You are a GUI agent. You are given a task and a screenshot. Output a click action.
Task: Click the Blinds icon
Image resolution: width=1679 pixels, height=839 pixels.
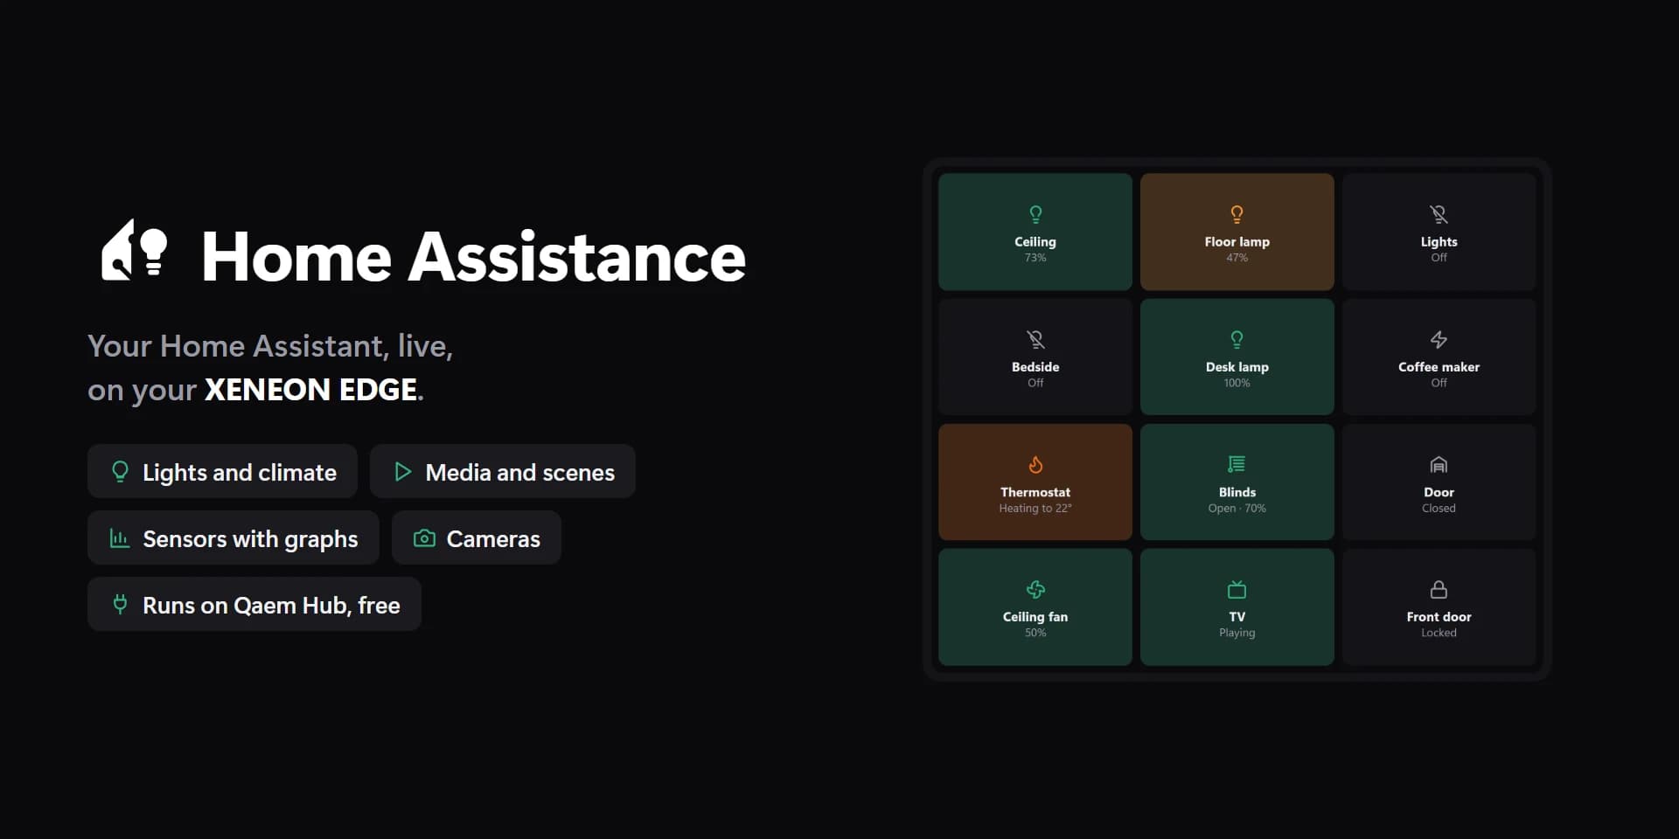(1237, 464)
